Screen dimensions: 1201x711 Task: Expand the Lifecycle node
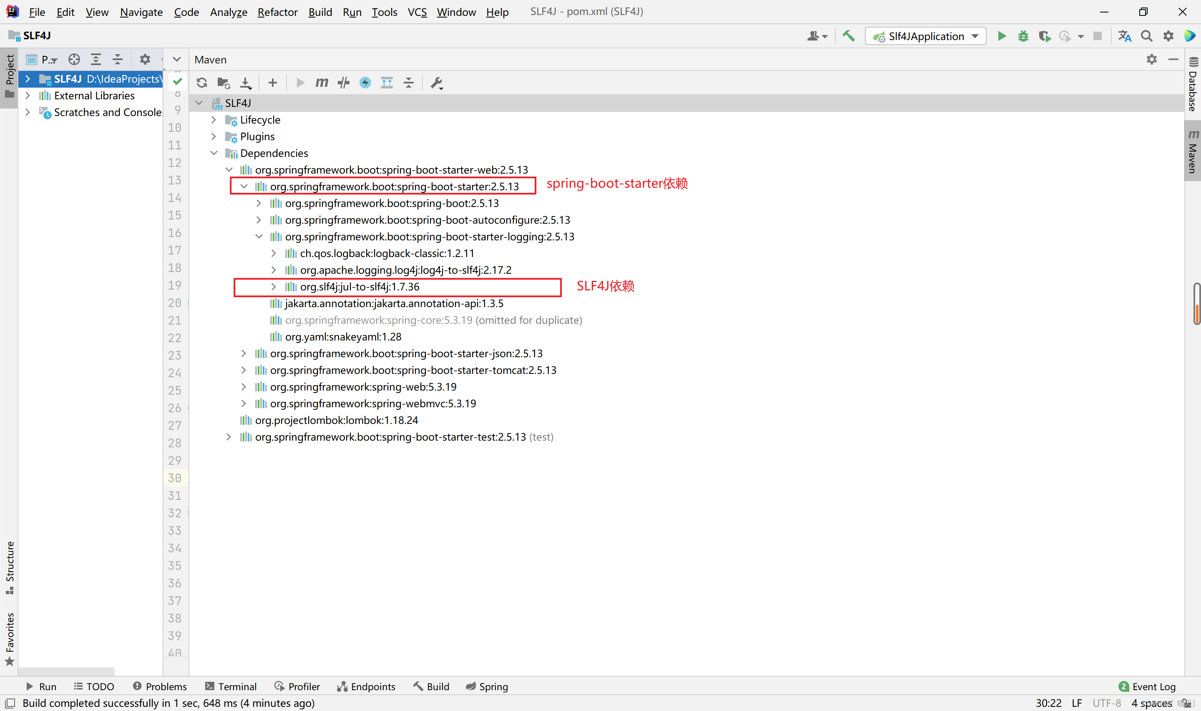pyautogui.click(x=214, y=120)
